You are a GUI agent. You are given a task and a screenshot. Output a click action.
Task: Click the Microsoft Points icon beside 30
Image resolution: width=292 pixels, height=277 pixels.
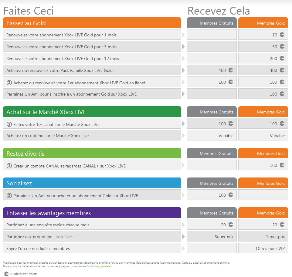(282, 46)
